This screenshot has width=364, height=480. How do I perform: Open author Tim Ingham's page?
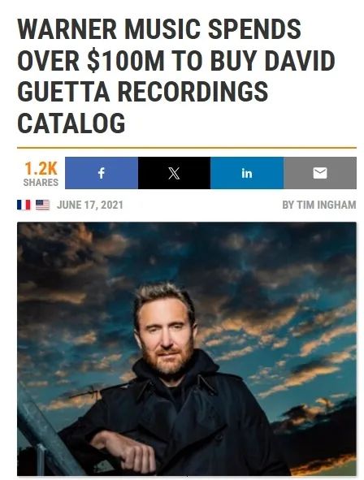[327, 205]
